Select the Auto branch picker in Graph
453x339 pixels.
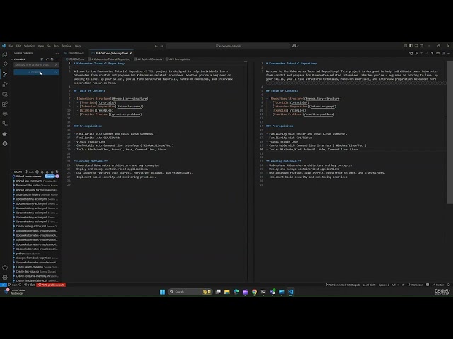(30, 172)
